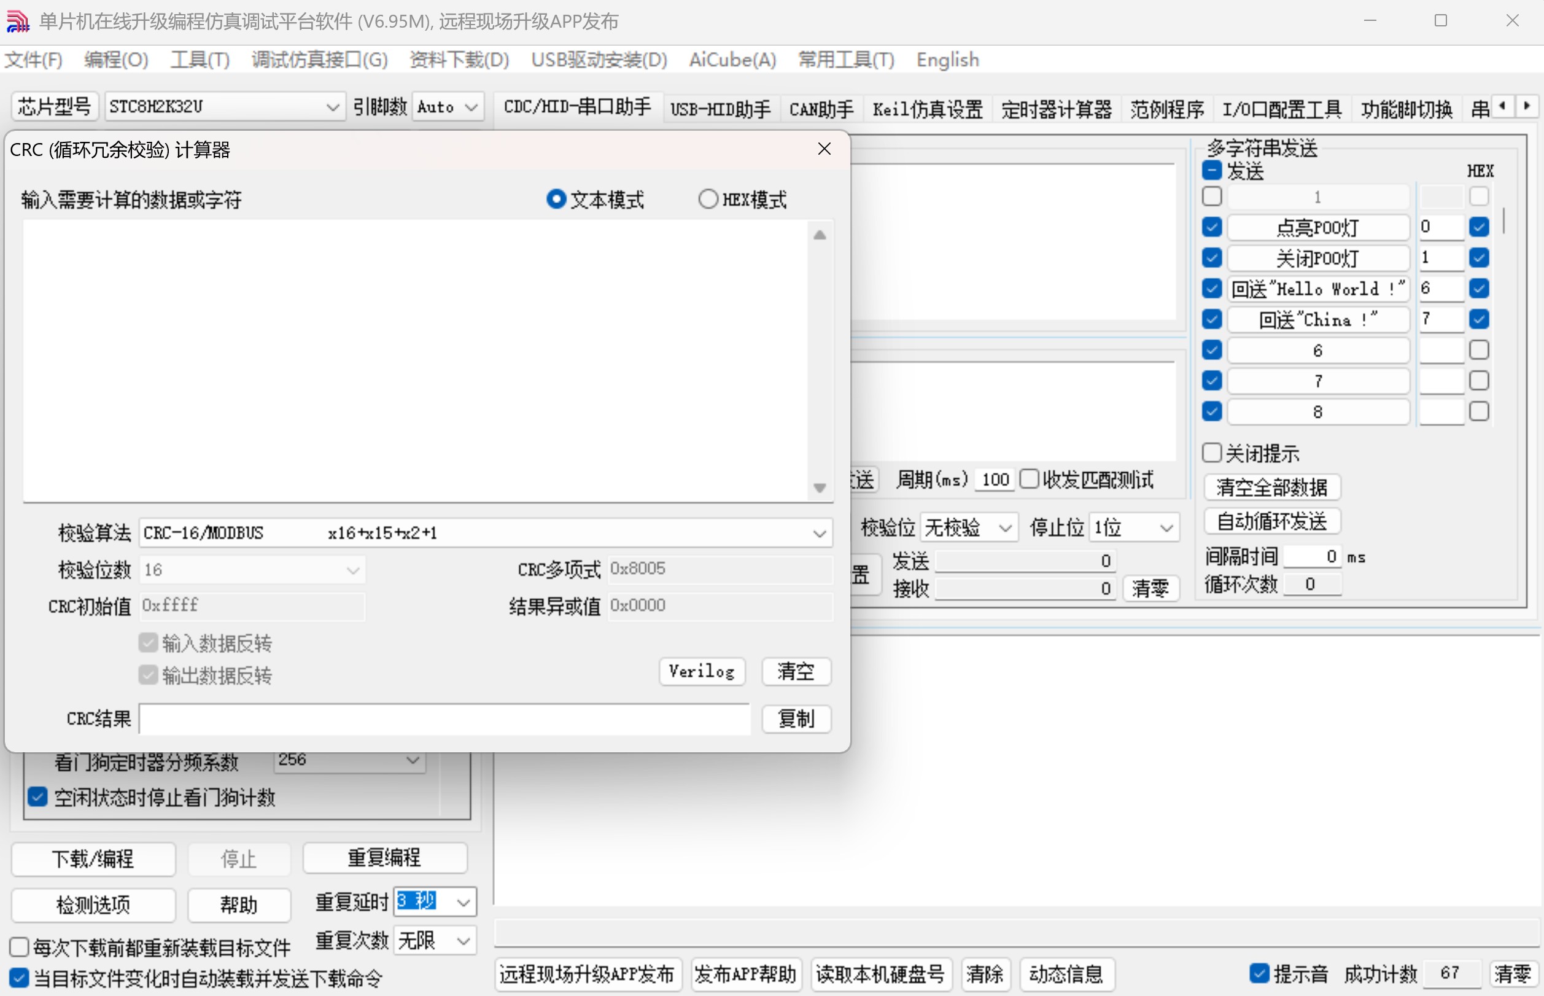Open the 常用工具(T) menu
Viewport: 1544px width, 996px height.
click(x=846, y=60)
